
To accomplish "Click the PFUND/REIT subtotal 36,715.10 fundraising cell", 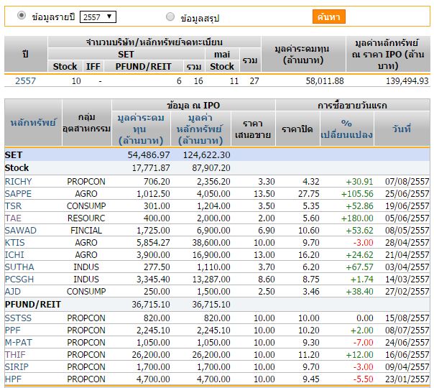I will point(151,305).
